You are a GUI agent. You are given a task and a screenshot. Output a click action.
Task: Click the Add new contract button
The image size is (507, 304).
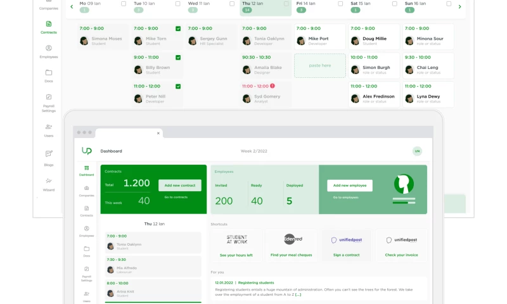click(x=179, y=185)
